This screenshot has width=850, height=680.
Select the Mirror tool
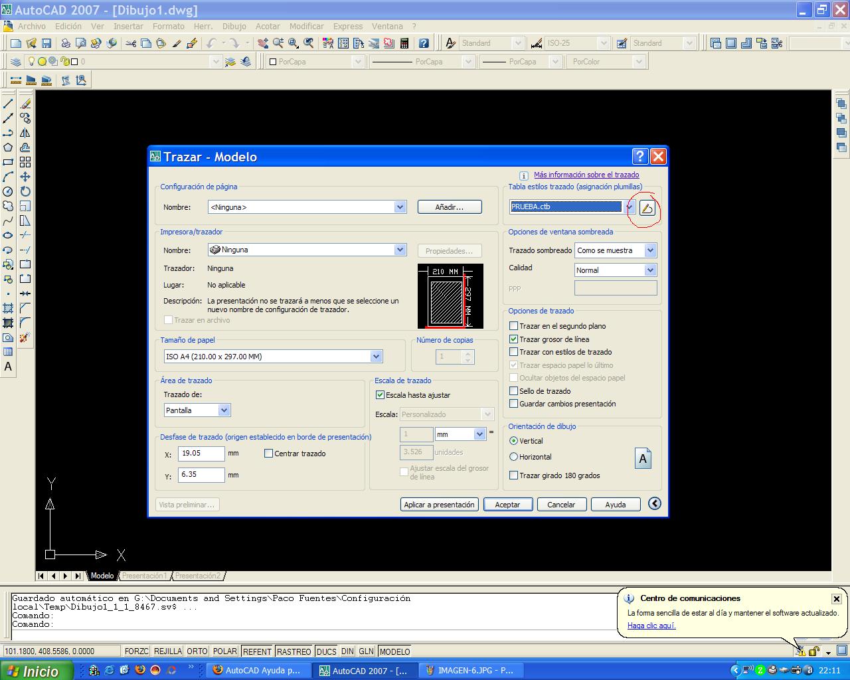coord(25,133)
